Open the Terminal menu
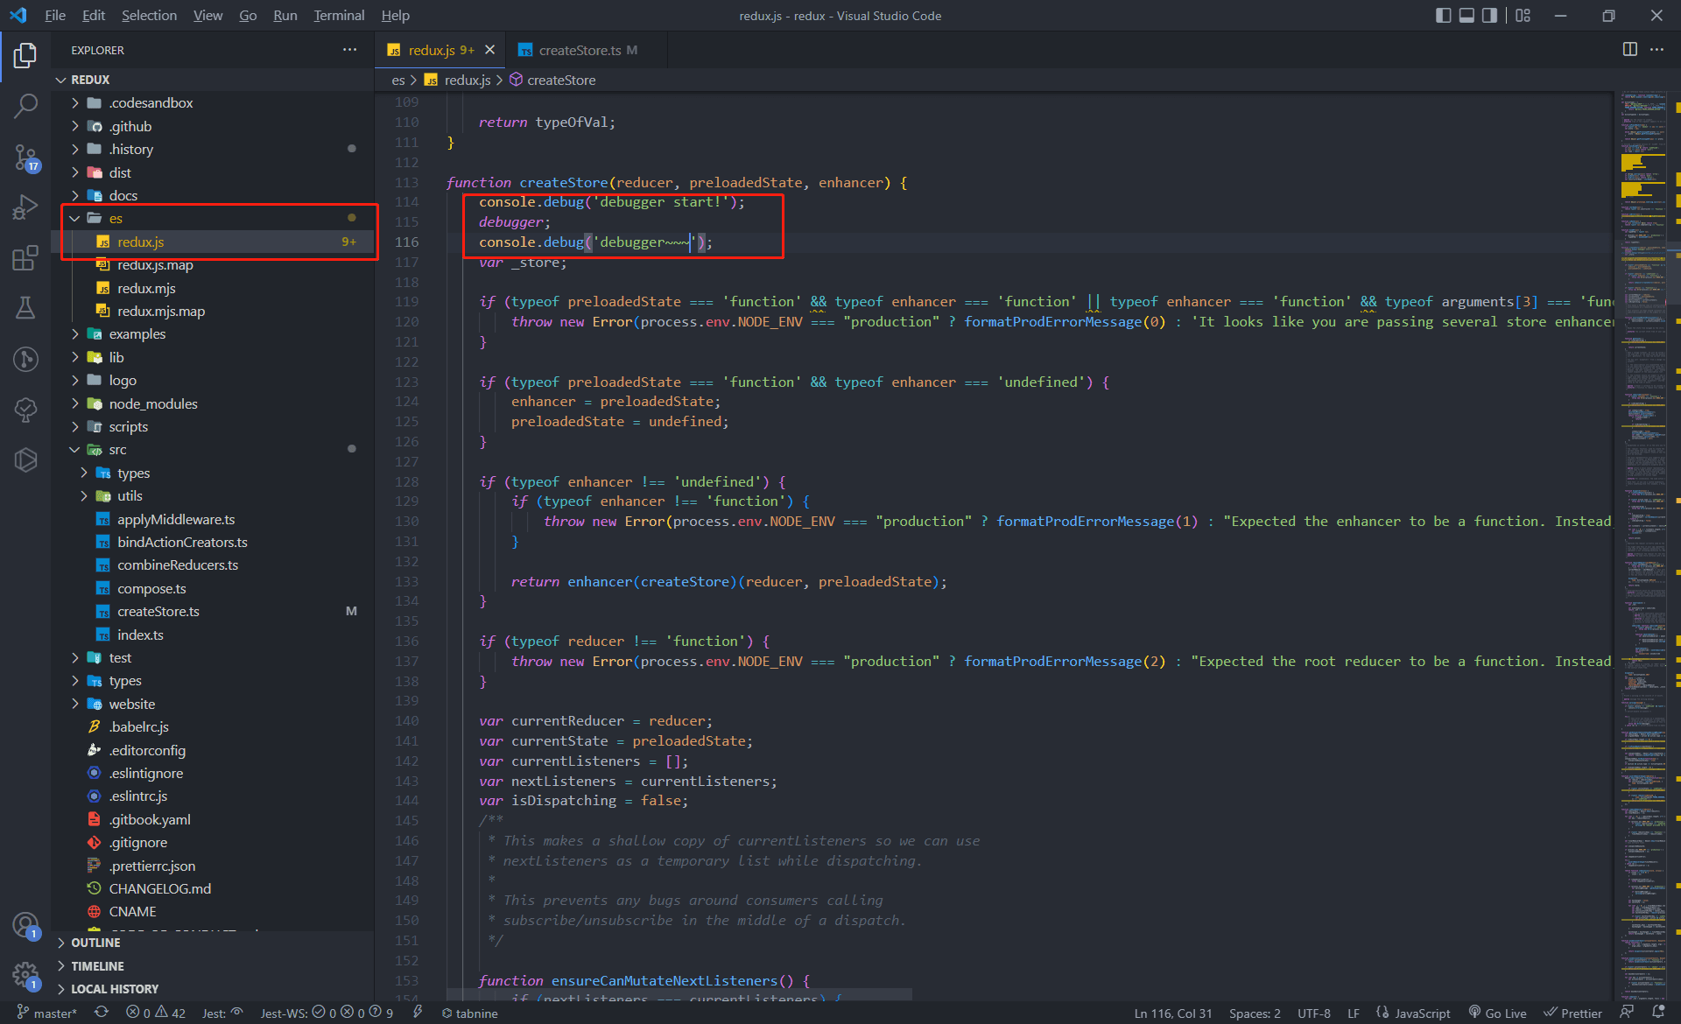The image size is (1681, 1024). [339, 16]
